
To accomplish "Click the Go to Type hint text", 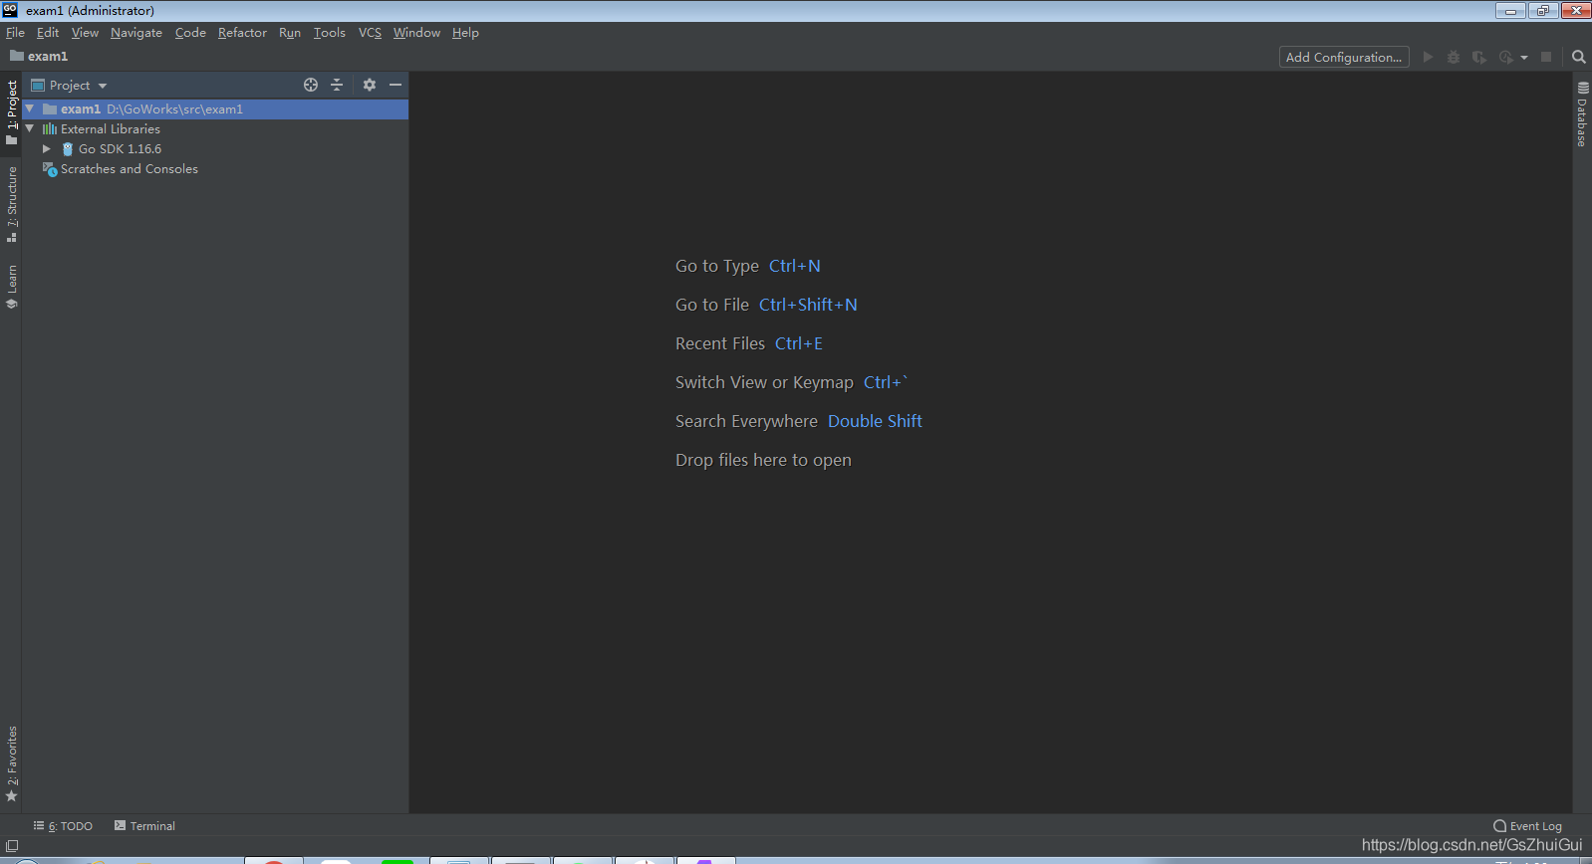I will pos(717,266).
